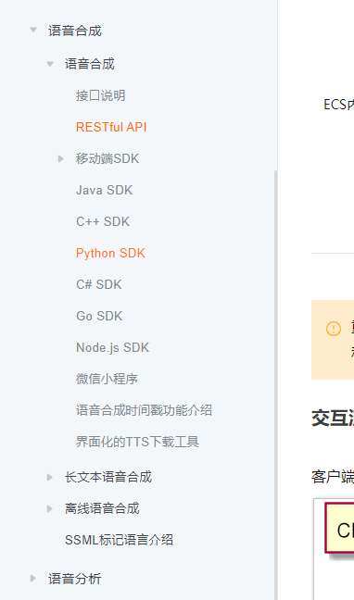Image resolution: width=354 pixels, height=600 pixels.
Task: Go to Java SDK documentation
Action: (104, 190)
